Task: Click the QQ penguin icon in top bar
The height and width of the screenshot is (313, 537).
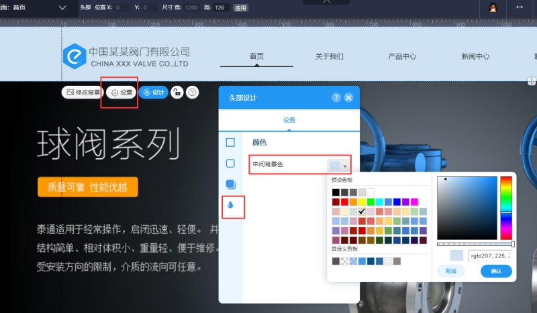Action: (493, 7)
